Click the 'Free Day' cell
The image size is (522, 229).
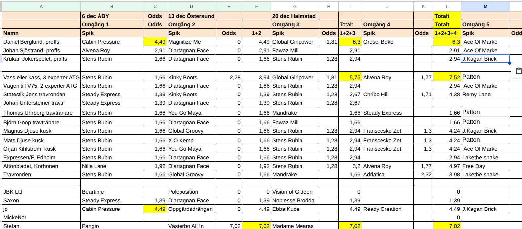(485, 166)
